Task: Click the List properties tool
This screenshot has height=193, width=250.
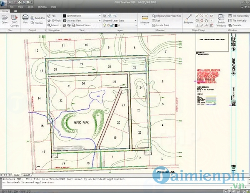Action: point(156,20)
